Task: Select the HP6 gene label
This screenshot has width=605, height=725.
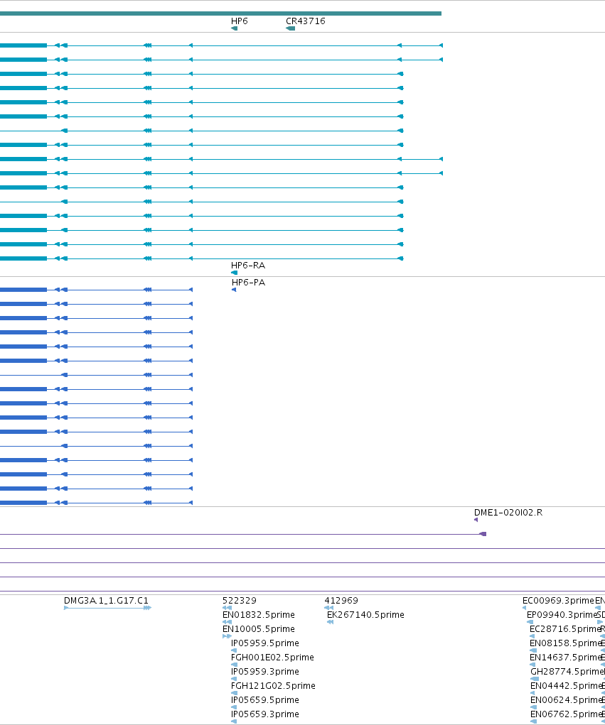Action: click(240, 21)
